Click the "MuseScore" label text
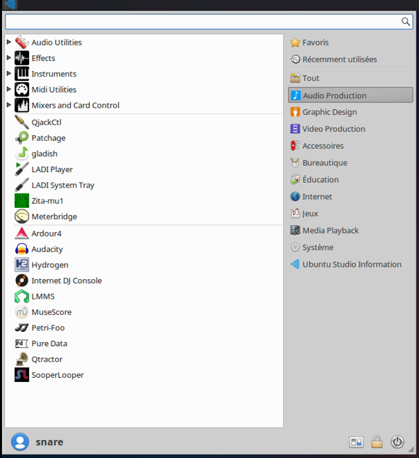The height and width of the screenshot is (458, 419). (x=51, y=312)
